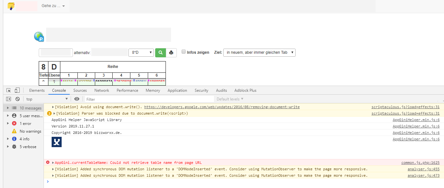Switch to the Sources tab

[x=80, y=90]
